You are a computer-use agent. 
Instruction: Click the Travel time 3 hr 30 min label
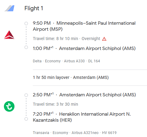pos(55,104)
